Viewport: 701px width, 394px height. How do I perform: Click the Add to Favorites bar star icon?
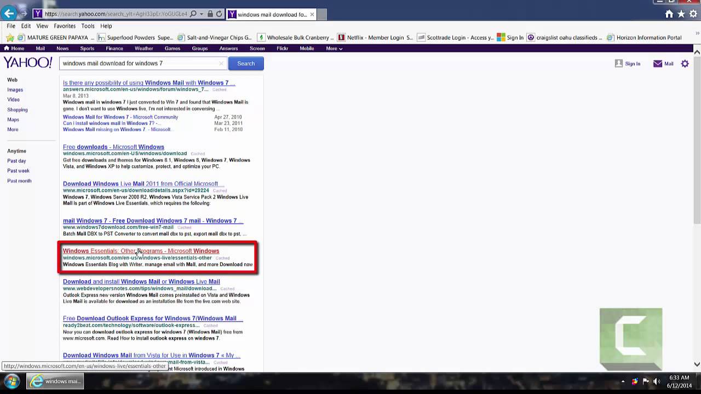click(9, 38)
